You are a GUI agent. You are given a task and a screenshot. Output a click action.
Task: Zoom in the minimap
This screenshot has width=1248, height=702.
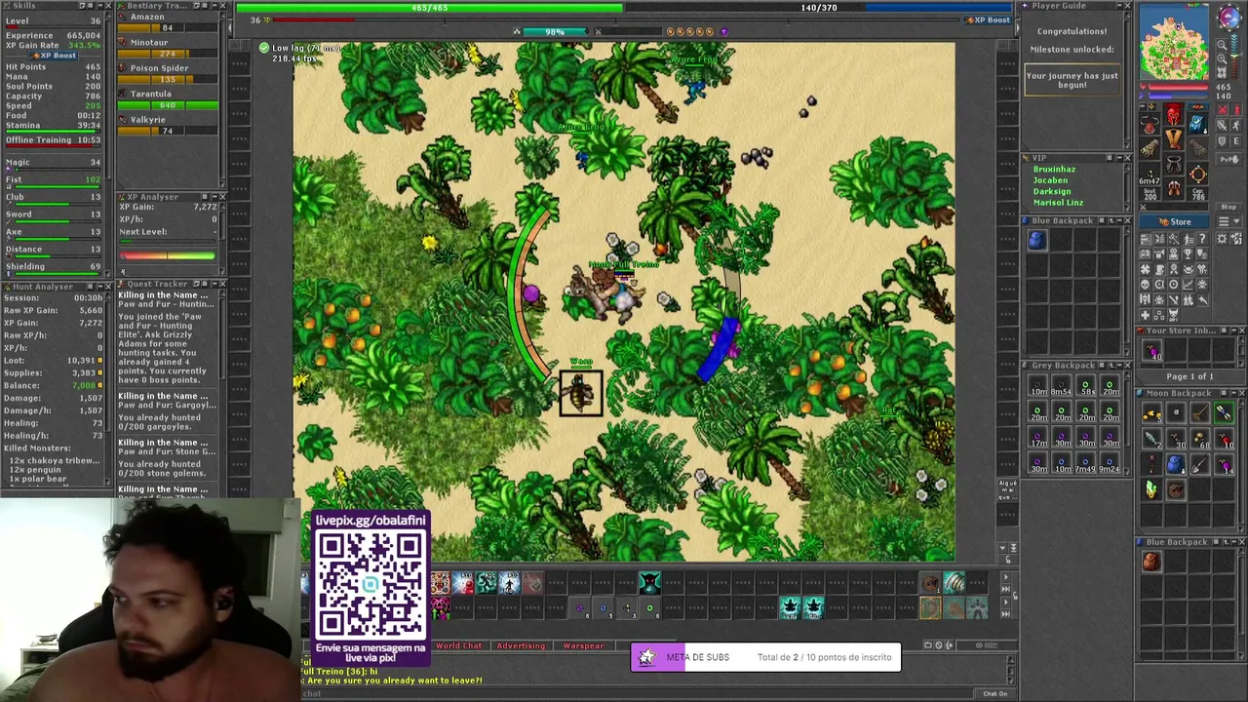point(1222,59)
